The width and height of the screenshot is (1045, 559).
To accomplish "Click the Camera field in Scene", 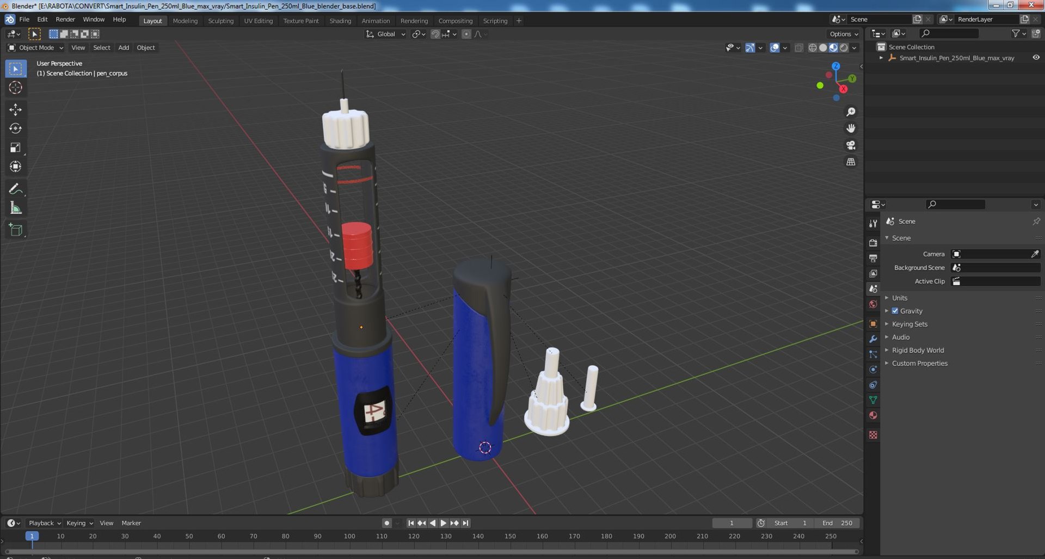I will (995, 254).
